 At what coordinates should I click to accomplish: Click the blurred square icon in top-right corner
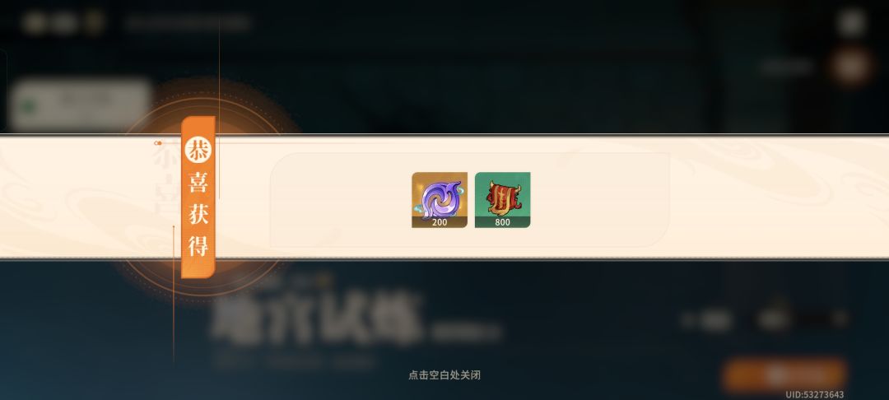(x=852, y=23)
